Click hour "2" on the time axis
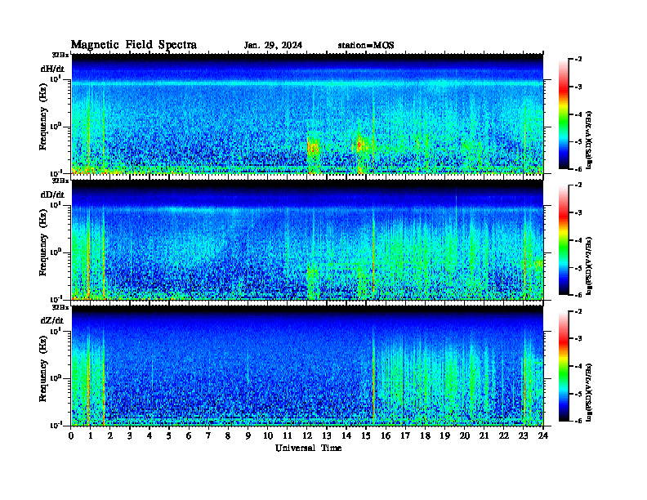Image resolution: width=647 pixels, height=500 pixels. (110, 435)
